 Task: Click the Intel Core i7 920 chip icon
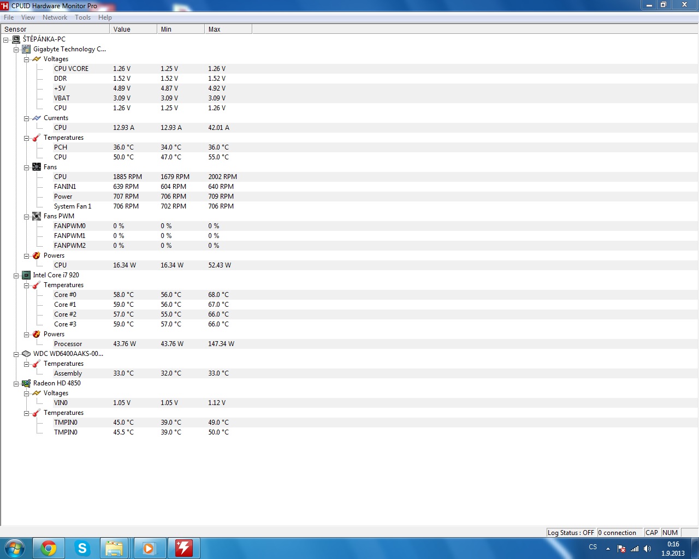click(26, 275)
